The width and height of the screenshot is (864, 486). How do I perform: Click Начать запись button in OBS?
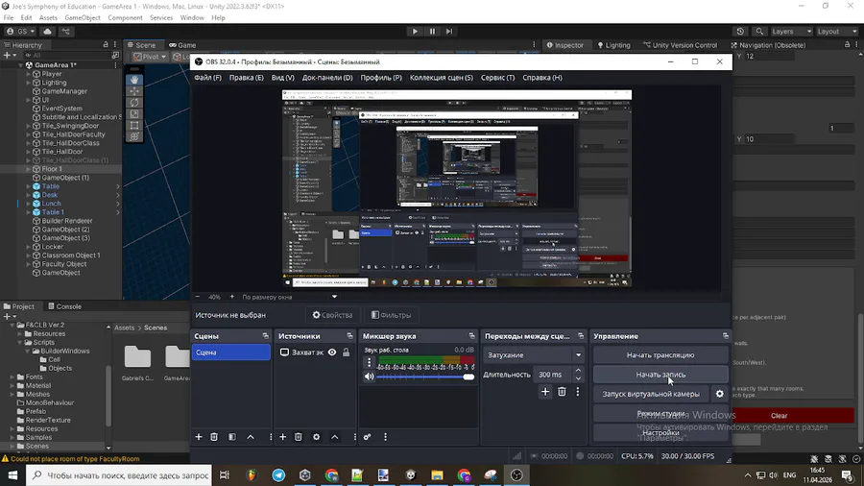[x=660, y=375]
